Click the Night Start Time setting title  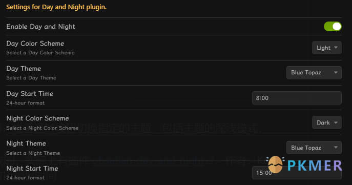click(32, 169)
